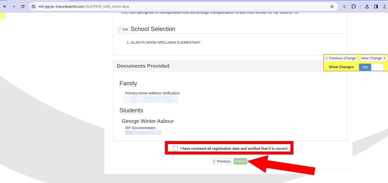Click the Edit pencil icon beside School Selection
The height and width of the screenshot is (183, 388).
pyautogui.click(x=123, y=29)
